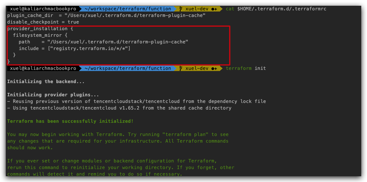367x182 pixels.
Task: Click the "Initializing provider plugins..." heading
Action: (x=53, y=95)
